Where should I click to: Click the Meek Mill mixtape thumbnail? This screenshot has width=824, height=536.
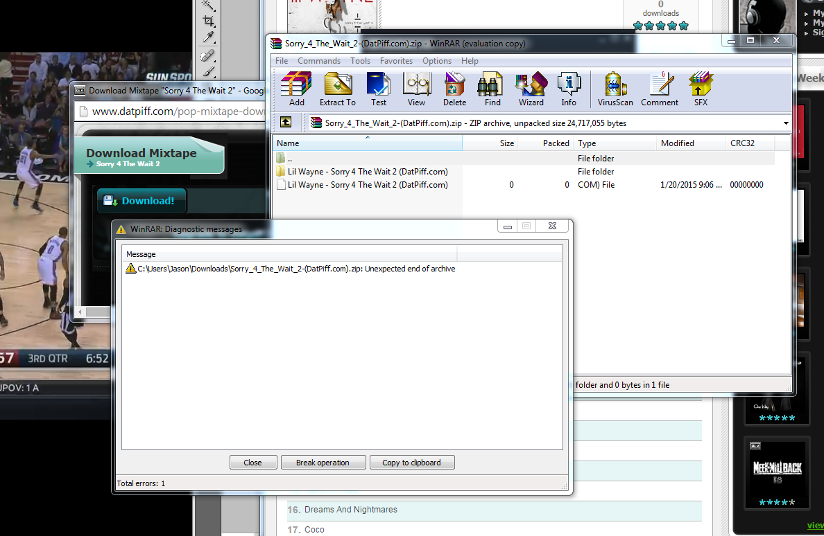778,474
